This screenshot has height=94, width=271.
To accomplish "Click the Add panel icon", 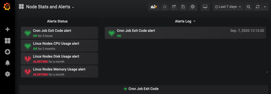I will point(154,7).
